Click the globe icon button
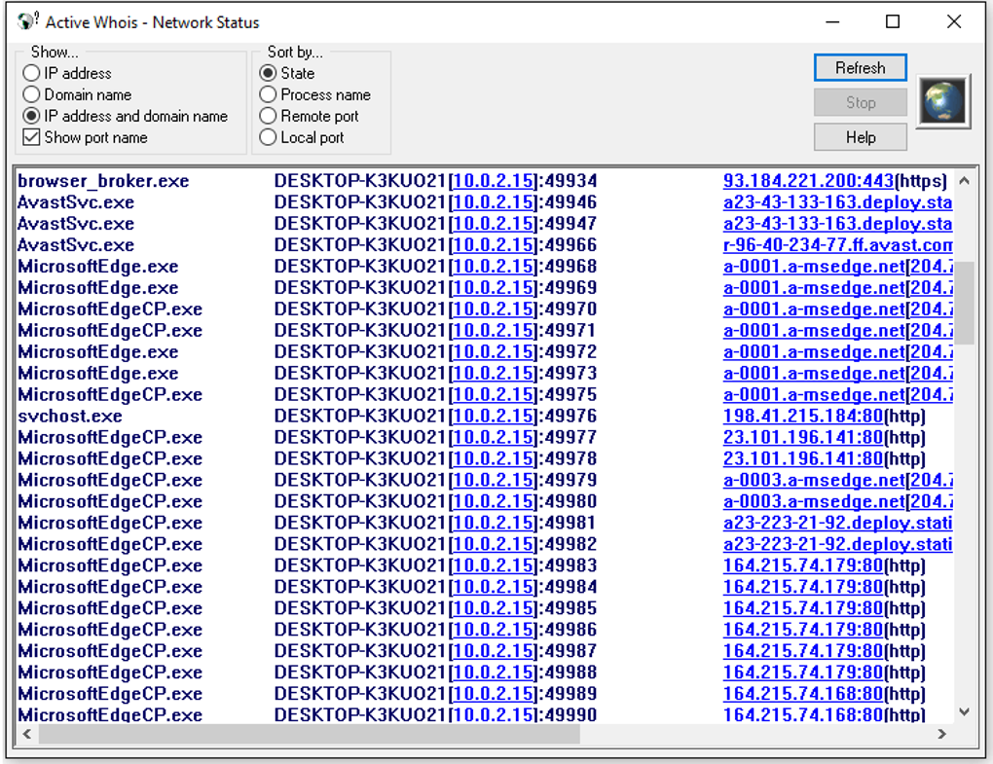 (943, 102)
